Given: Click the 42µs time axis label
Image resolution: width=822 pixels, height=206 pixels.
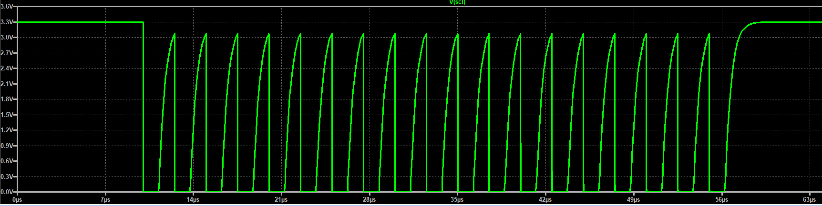Looking at the screenshot, I should [x=545, y=200].
